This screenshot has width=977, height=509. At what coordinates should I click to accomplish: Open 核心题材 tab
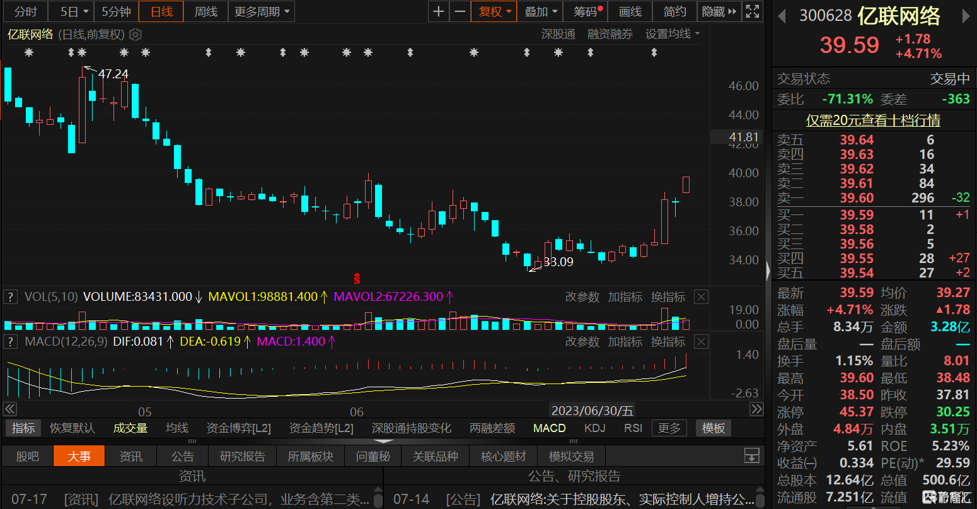(503, 456)
